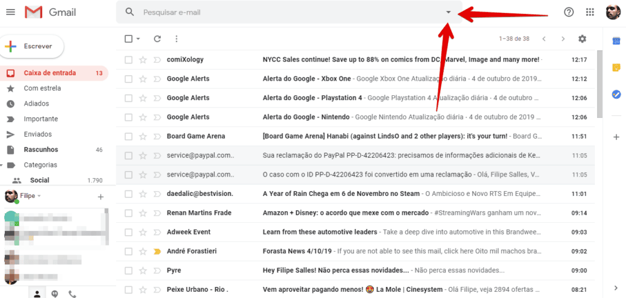
Task: Star the comiXology email
Action: pos(143,60)
